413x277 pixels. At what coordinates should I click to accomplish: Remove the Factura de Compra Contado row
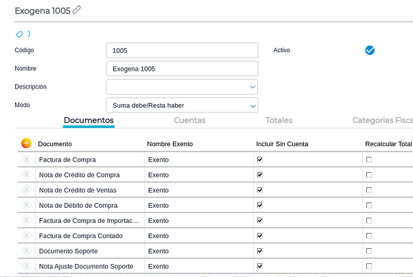[x=26, y=236]
